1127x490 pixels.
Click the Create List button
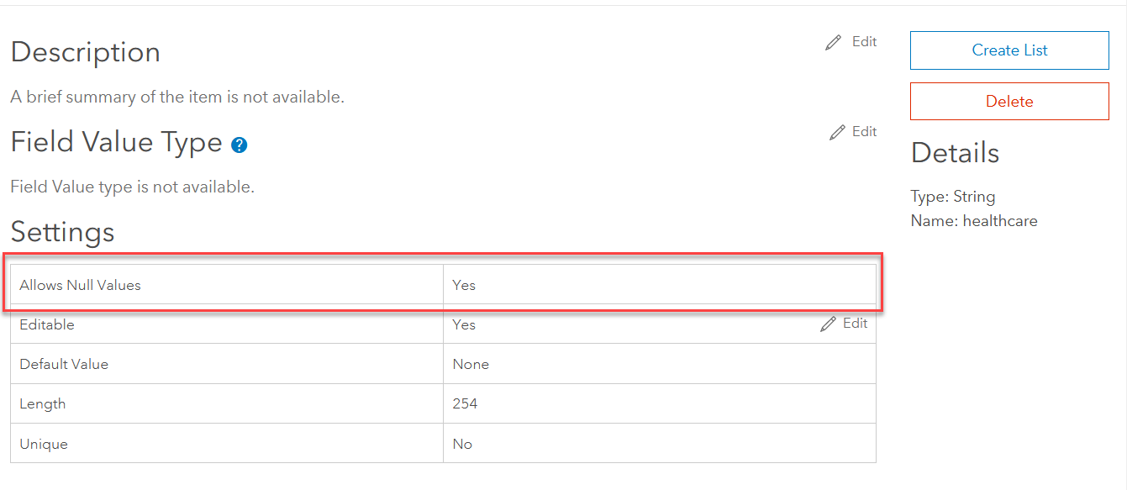1009,50
